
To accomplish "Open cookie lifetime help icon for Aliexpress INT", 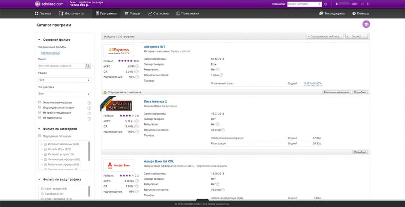I will [x=221, y=75].
